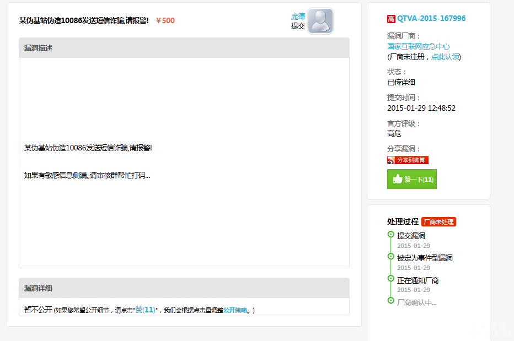Click official rating value 高危

[x=394, y=134]
